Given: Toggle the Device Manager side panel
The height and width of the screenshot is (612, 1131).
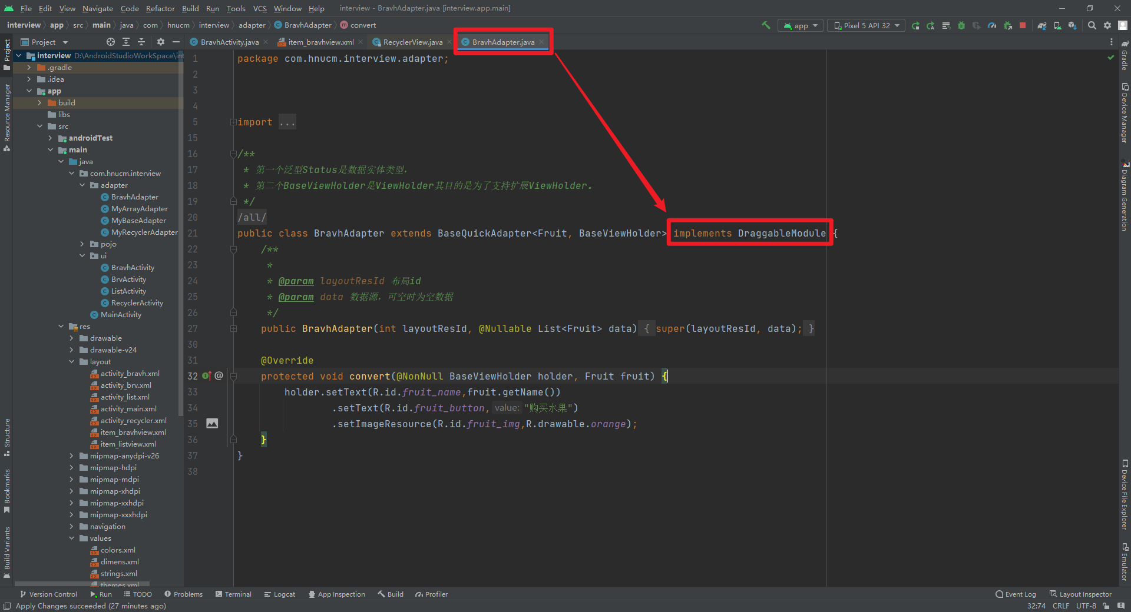Looking at the screenshot, I should pyautogui.click(x=1125, y=113).
